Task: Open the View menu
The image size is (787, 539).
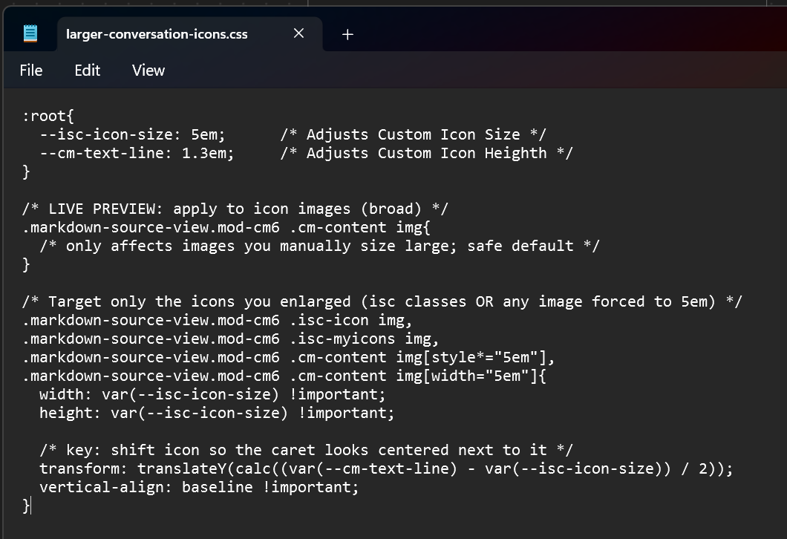Action: coord(148,70)
